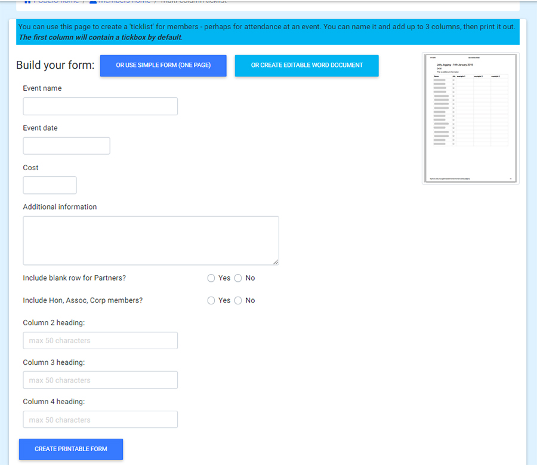Click the 'Column 3 heading:' label
The height and width of the screenshot is (465, 537).
(x=54, y=362)
